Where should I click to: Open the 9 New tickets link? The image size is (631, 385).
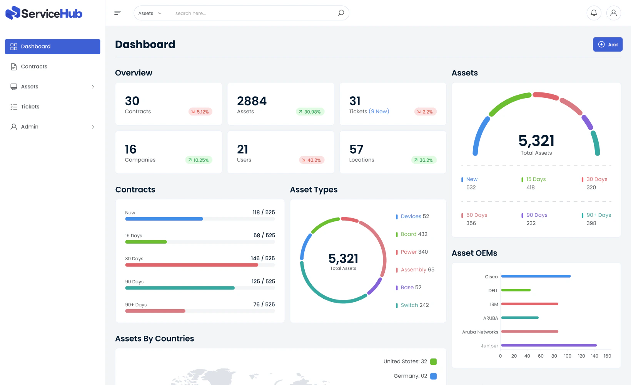[379, 111]
